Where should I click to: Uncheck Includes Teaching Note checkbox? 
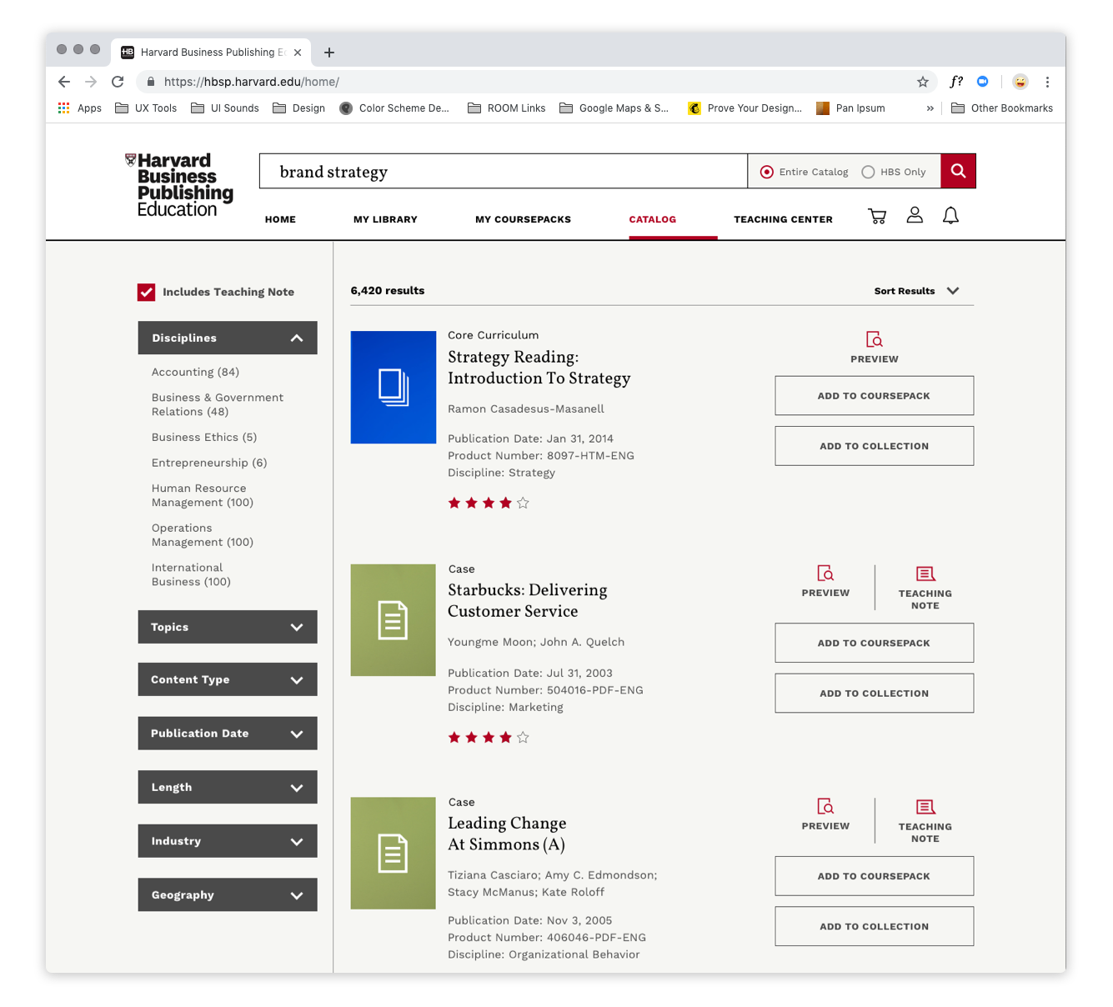tap(147, 292)
